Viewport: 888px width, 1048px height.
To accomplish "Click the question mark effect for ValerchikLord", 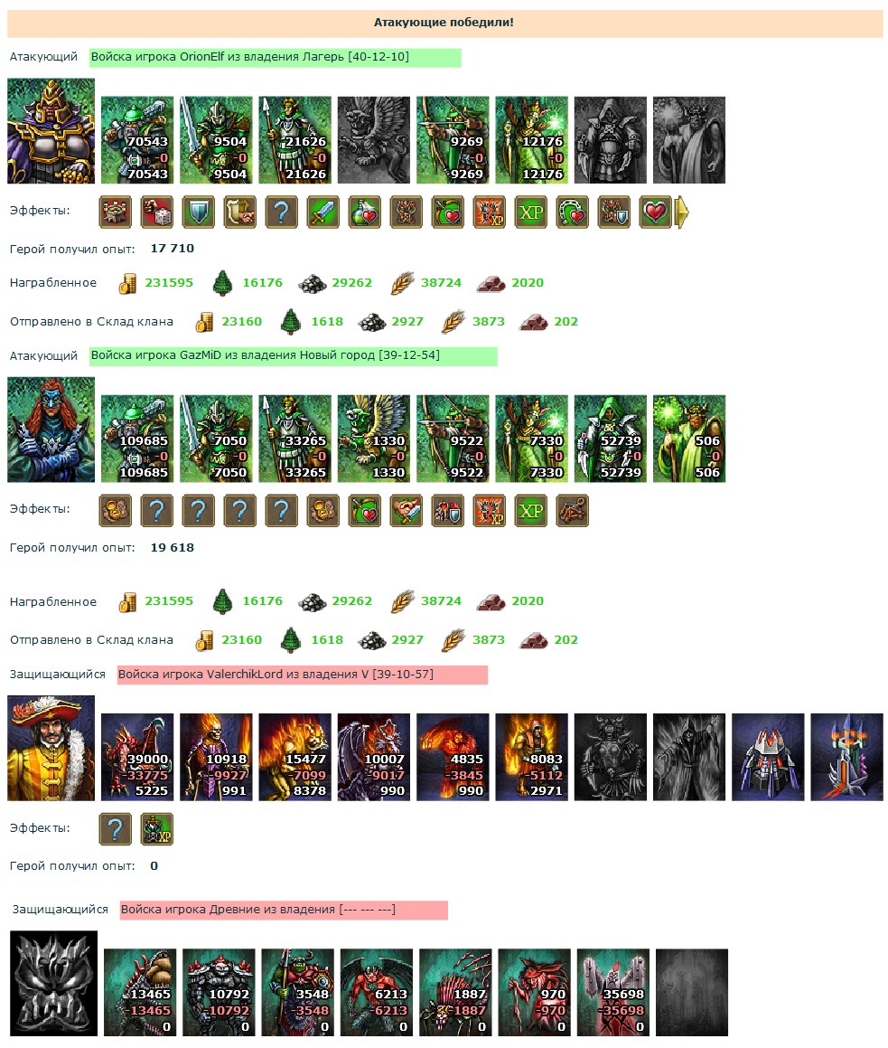I will click(115, 829).
